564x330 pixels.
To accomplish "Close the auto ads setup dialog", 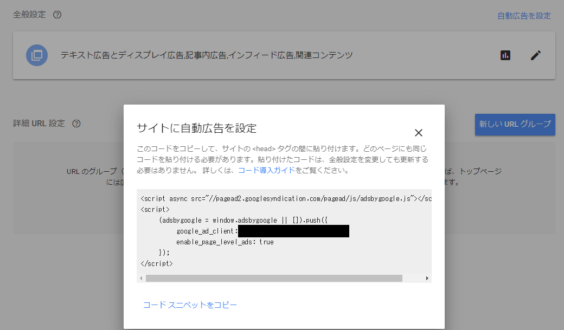I will coord(418,133).
